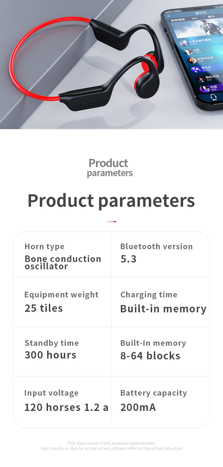Open the 歌手 tab on the phone

(x=211, y=17)
